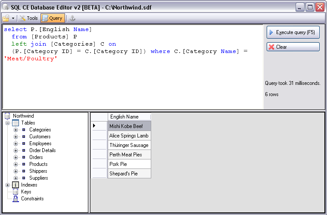
Task: Click the Clear button
Action: (x=293, y=47)
